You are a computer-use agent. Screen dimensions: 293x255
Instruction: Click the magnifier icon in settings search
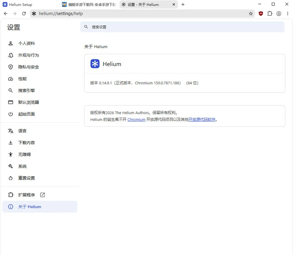click(86, 27)
